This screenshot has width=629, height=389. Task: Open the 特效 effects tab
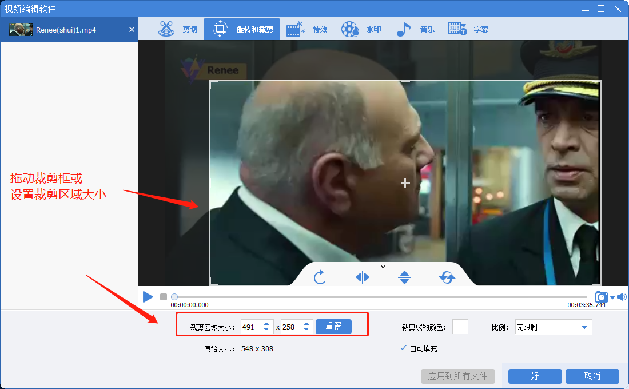tap(307, 29)
